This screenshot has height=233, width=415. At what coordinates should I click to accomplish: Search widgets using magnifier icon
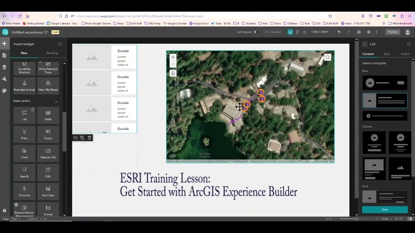(60, 44)
